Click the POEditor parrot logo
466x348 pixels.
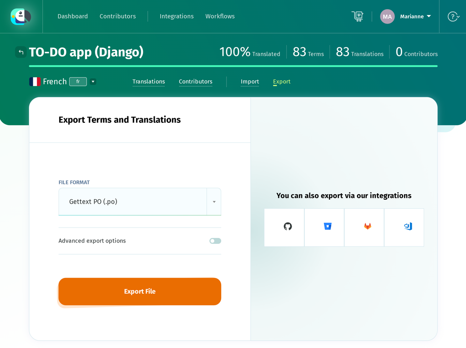click(x=21, y=16)
